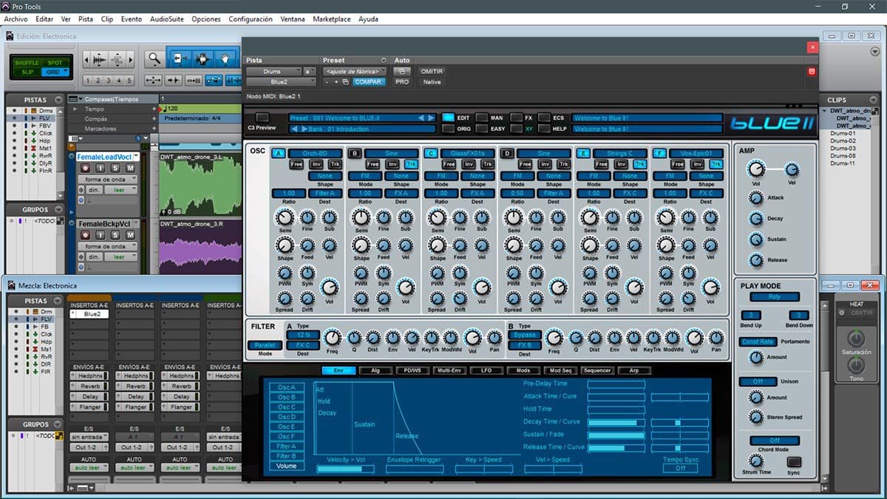Viewport: 887px width, 499px height.
Task: Switch to the LFO tab
Action: tap(486, 370)
